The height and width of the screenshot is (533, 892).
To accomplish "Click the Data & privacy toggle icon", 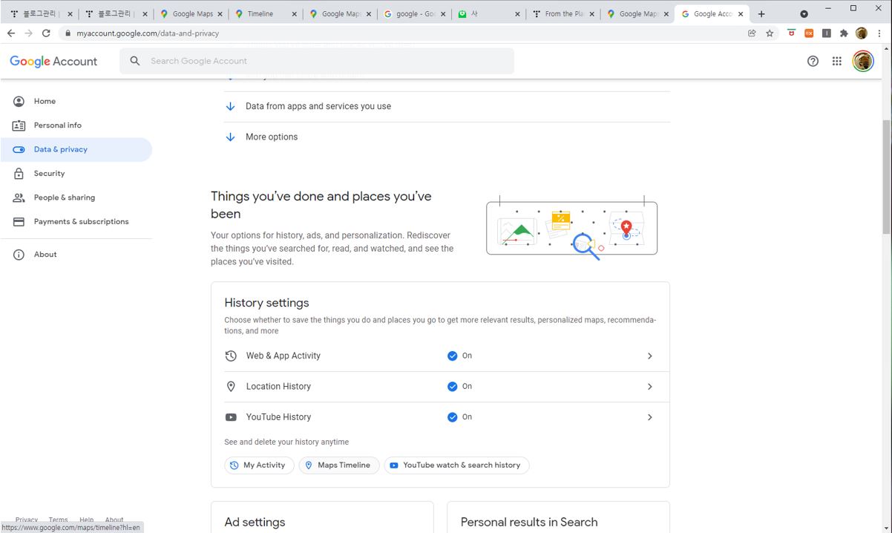I will point(19,149).
